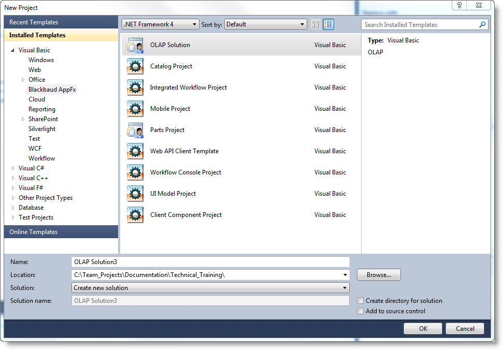This screenshot has height=350, width=503.
Task: Expand the Visual C# node
Action: 13,168
